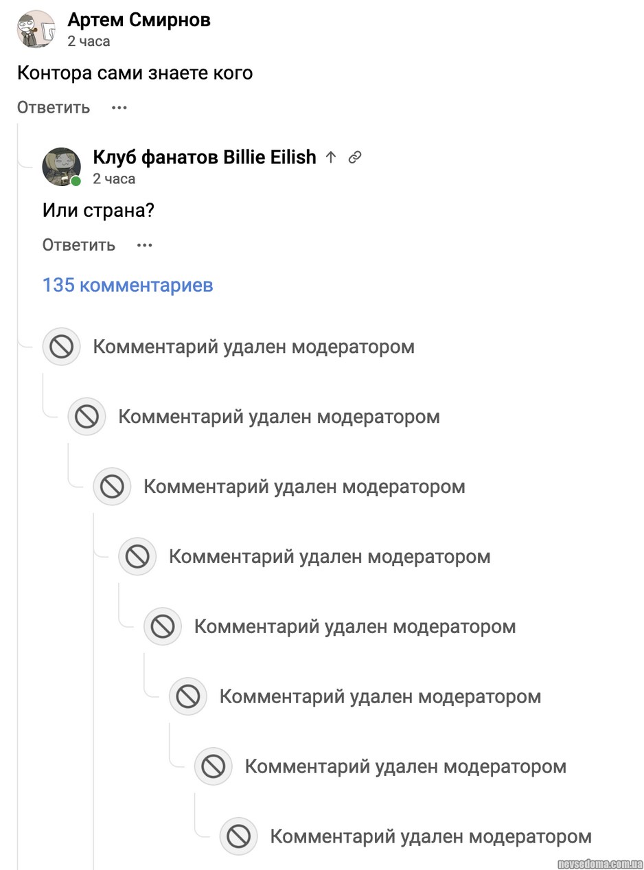Reply to Артем Смирнов's comment
644x870 pixels.
54,108
